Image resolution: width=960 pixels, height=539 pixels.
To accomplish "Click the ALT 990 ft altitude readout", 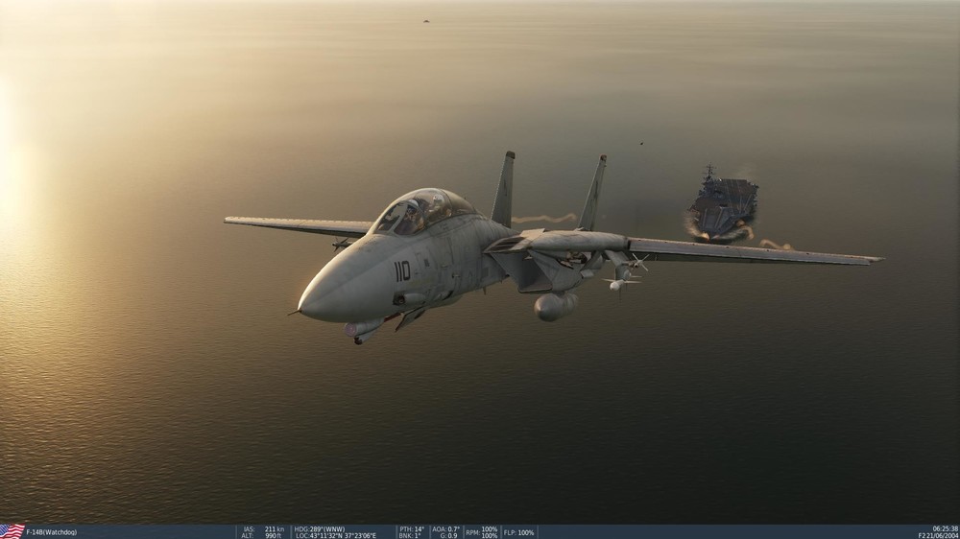I will [261, 536].
